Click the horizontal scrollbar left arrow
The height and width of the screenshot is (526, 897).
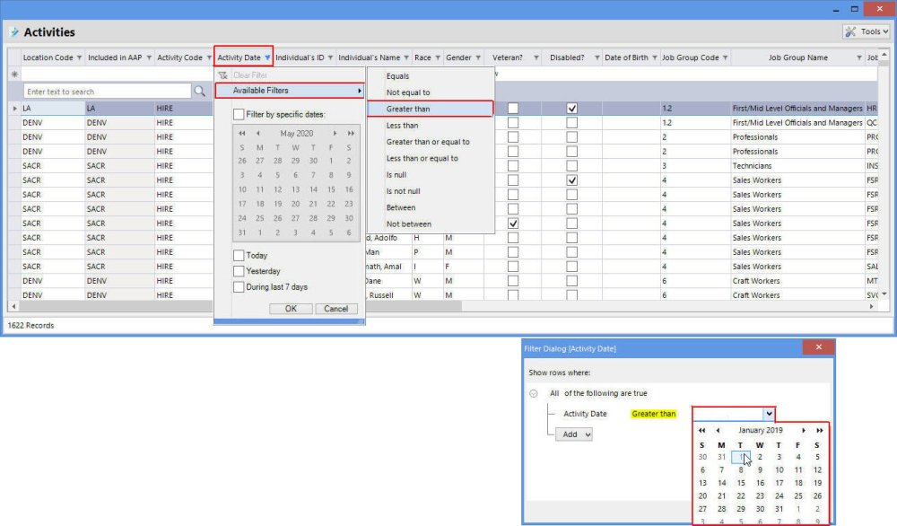coord(13,307)
